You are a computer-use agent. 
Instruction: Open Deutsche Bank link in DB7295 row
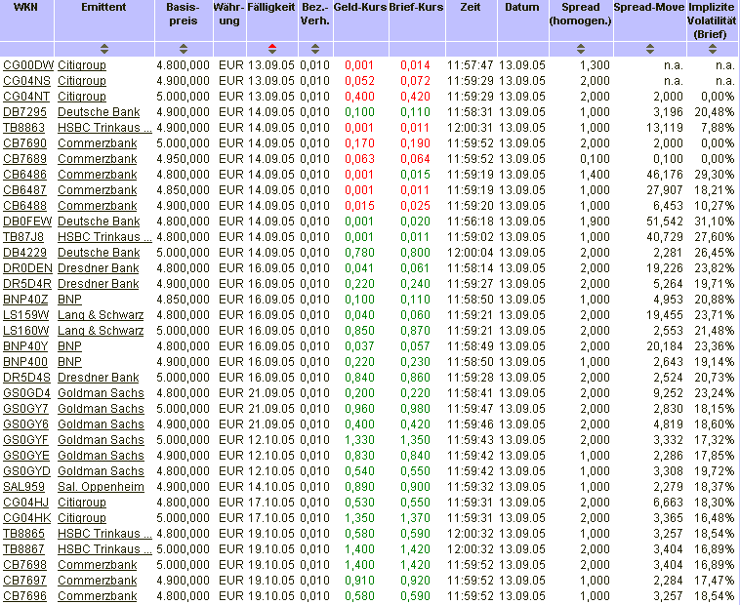pyautogui.click(x=100, y=112)
